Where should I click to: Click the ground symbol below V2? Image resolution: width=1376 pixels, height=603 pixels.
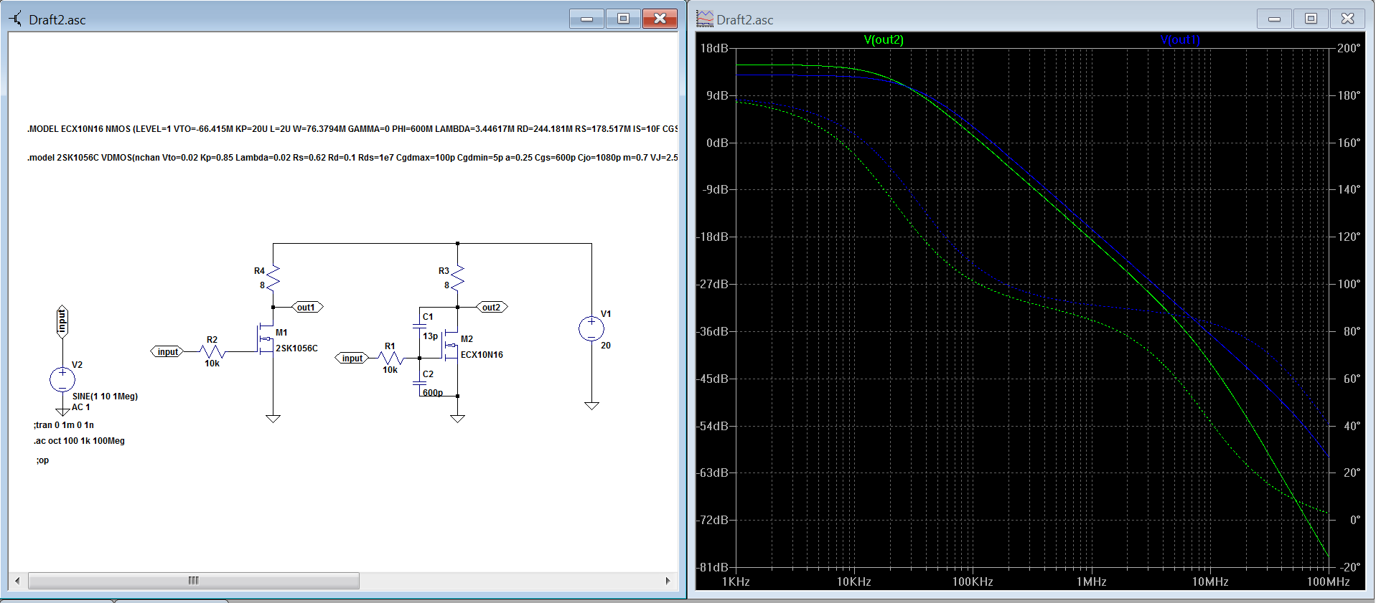(x=62, y=412)
